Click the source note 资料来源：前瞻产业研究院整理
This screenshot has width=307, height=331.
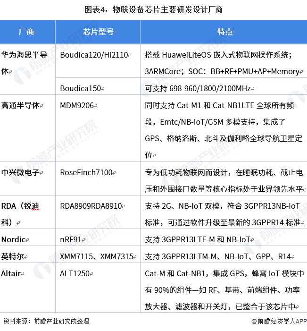click(46, 321)
